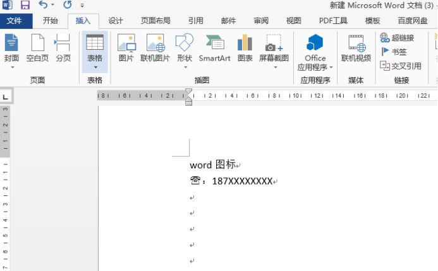Insert a 分页 (Page Break)
Viewport: 438px width, 271px height.
click(x=63, y=48)
